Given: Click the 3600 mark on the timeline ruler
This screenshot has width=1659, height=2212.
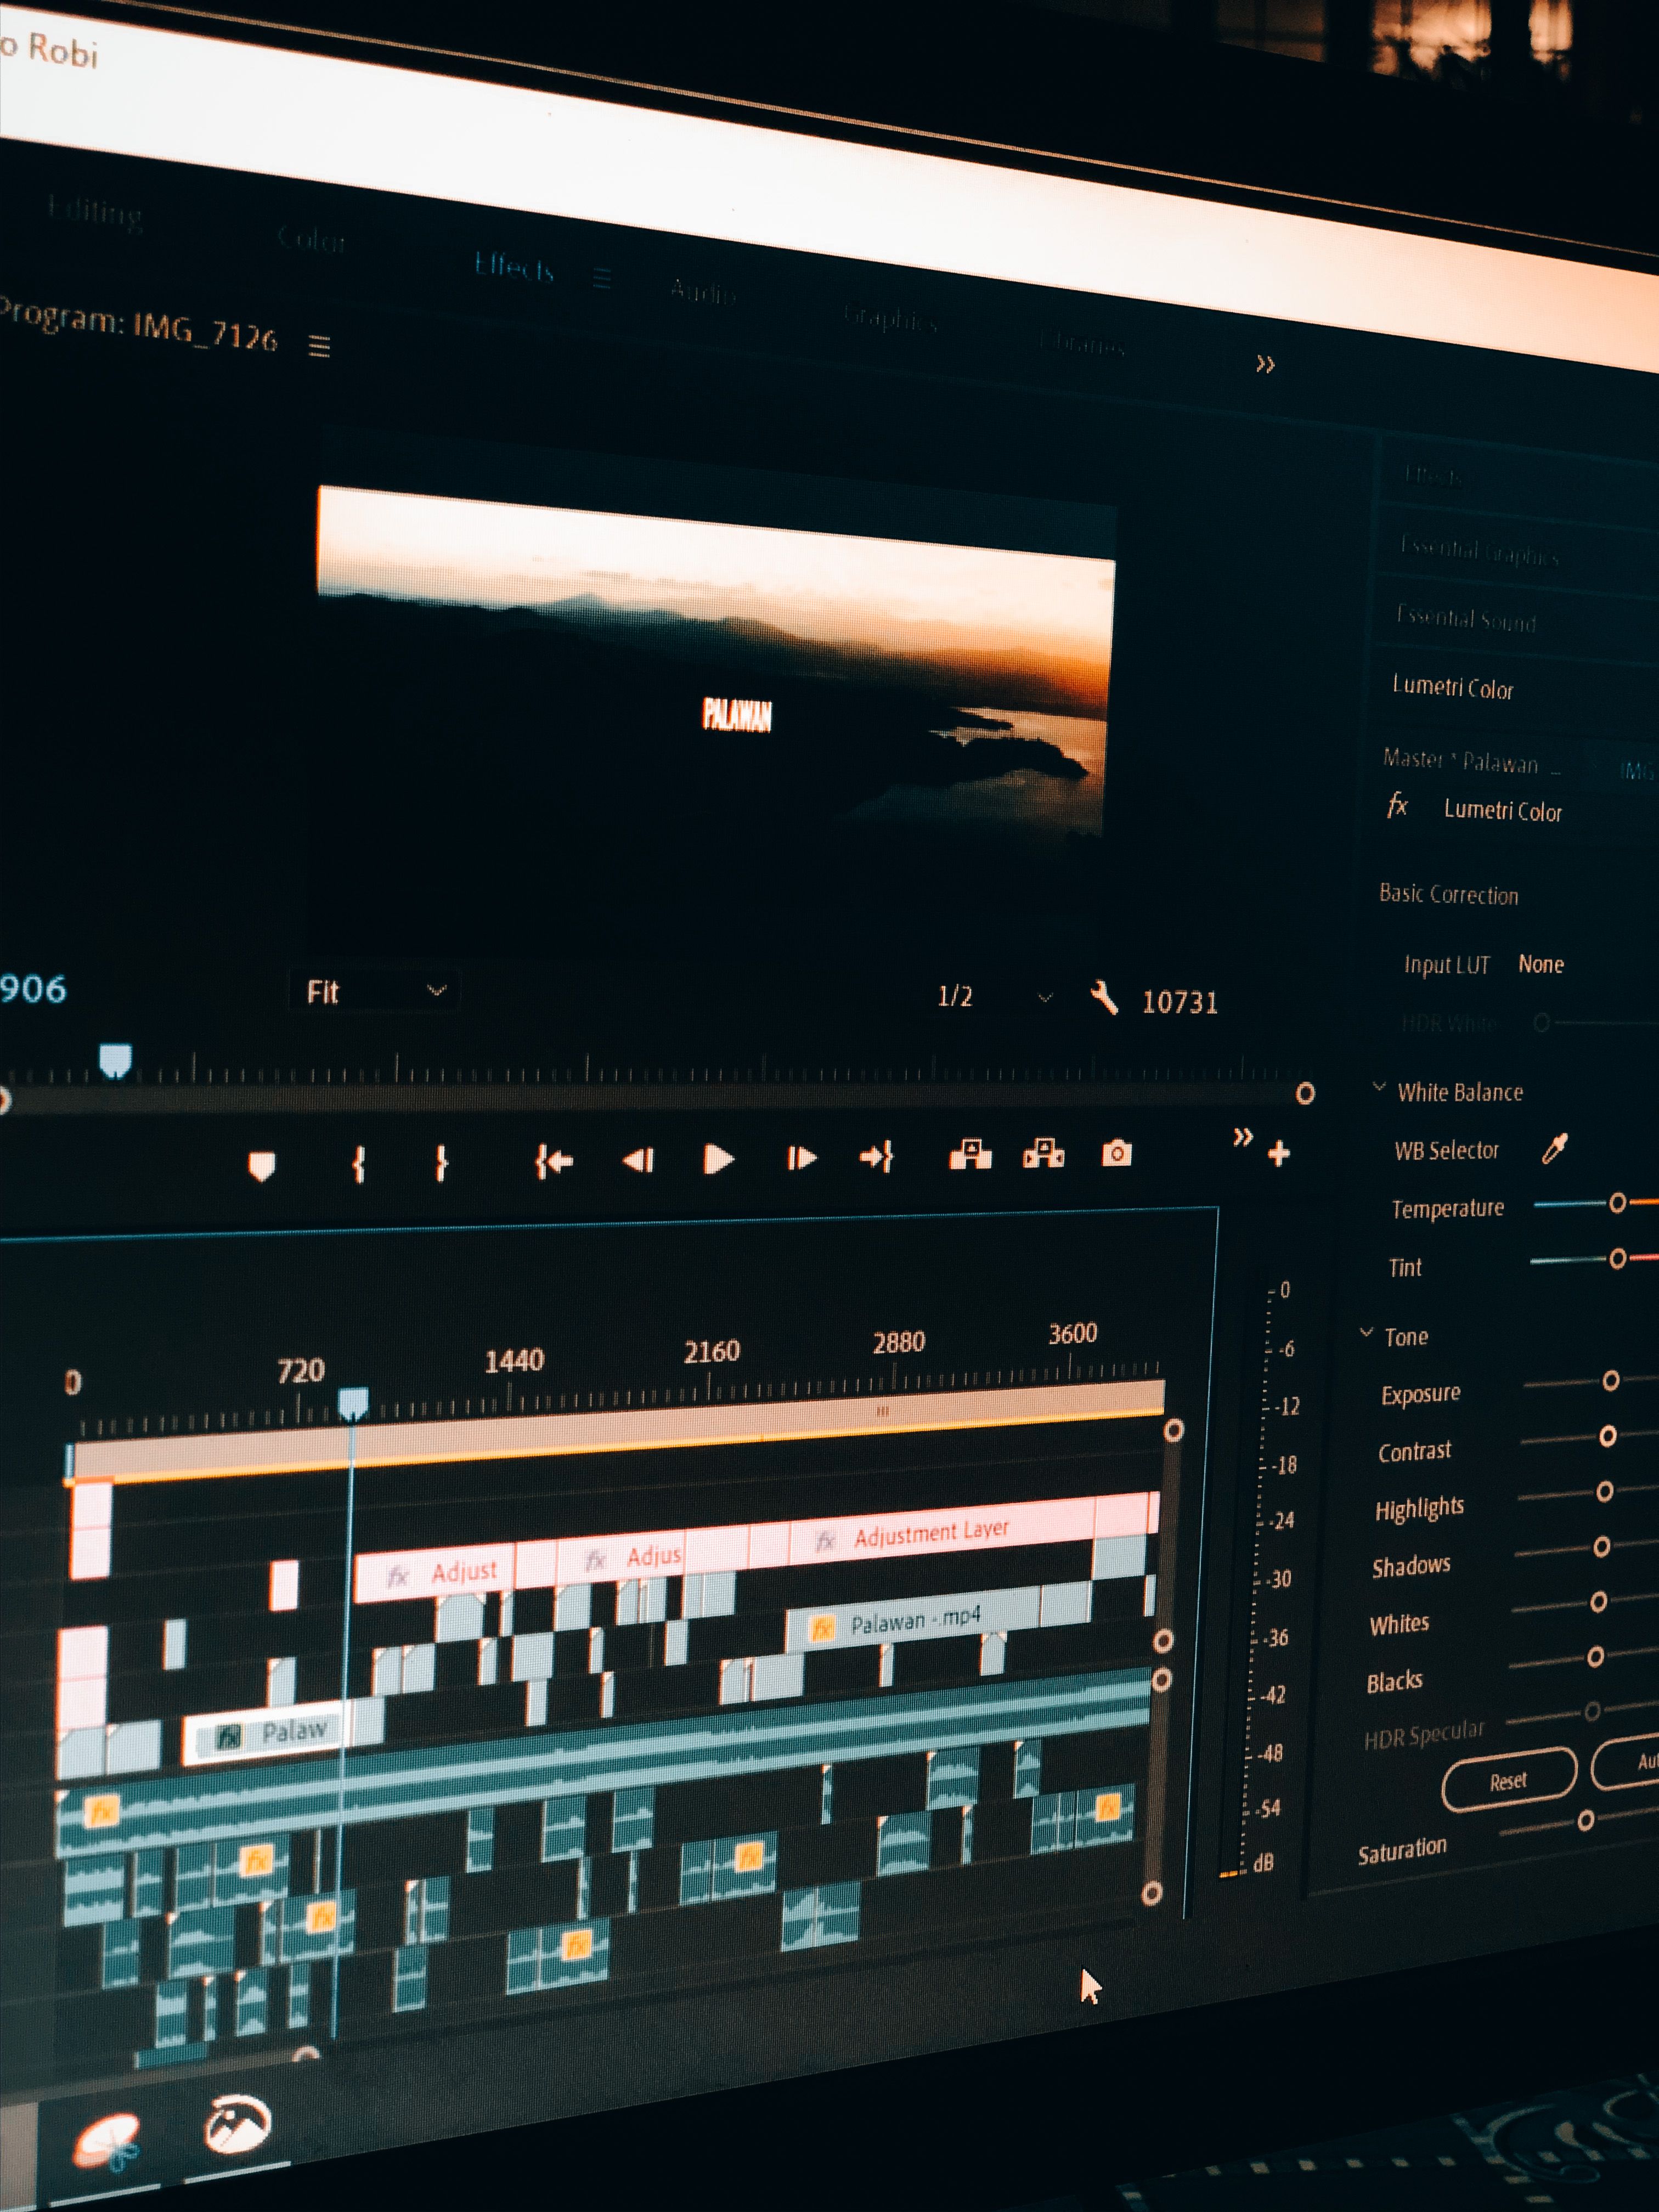Looking at the screenshot, I should [1073, 1333].
